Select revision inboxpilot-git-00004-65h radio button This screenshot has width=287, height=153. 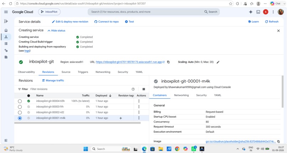point(20,101)
